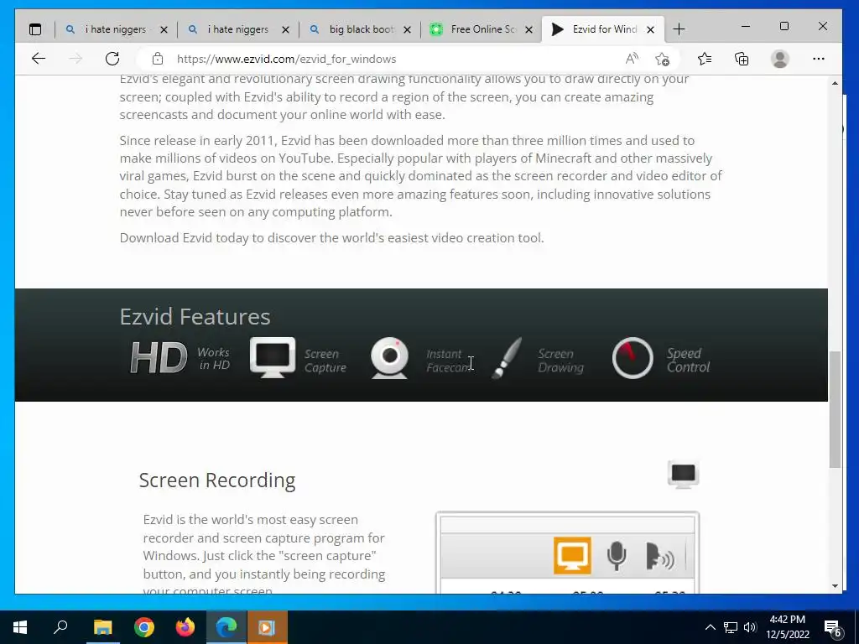This screenshot has height=644, width=859.
Task: Open Settings and more menu
Action: tap(819, 59)
